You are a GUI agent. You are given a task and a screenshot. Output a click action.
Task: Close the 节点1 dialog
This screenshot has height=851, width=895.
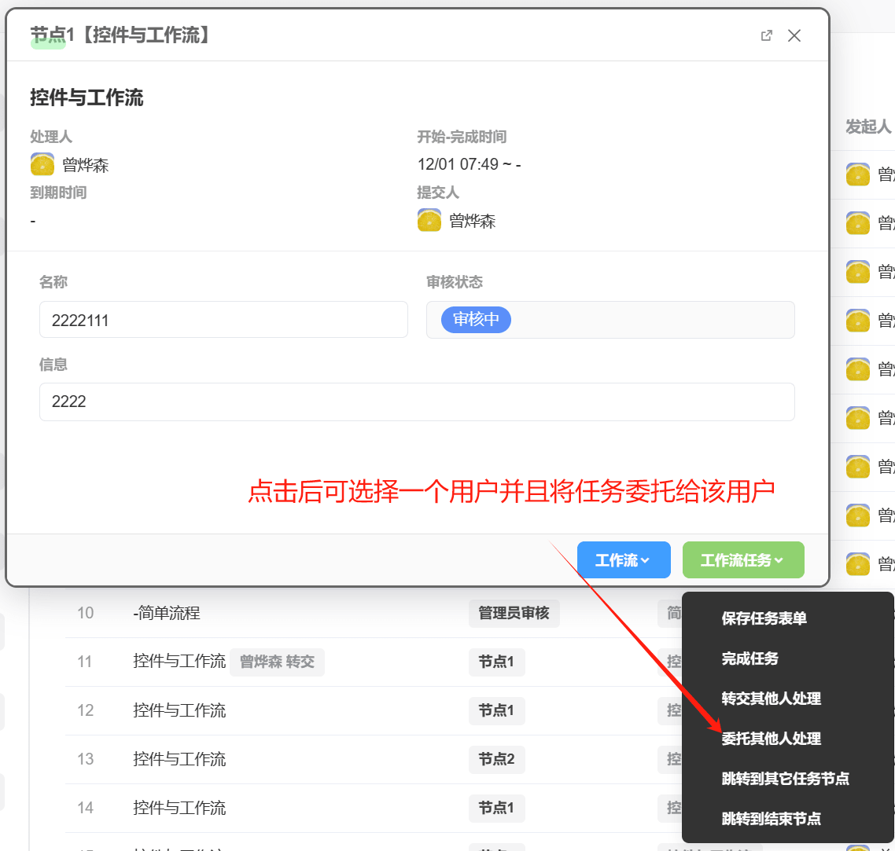point(794,35)
